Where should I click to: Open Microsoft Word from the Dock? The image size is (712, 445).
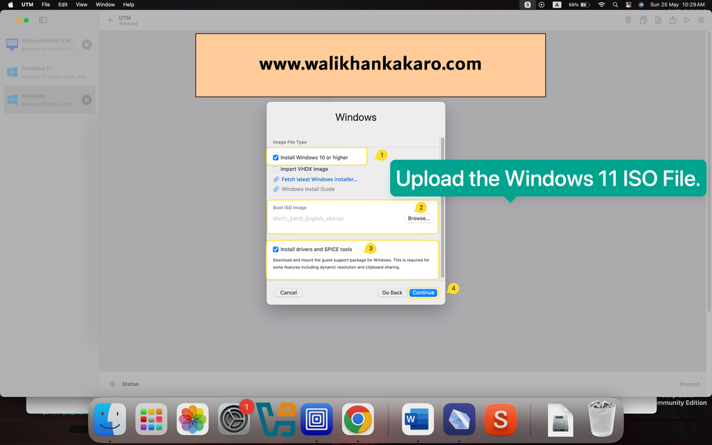(x=418, y=419)
